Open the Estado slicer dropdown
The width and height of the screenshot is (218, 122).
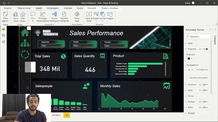pos(83,45)
